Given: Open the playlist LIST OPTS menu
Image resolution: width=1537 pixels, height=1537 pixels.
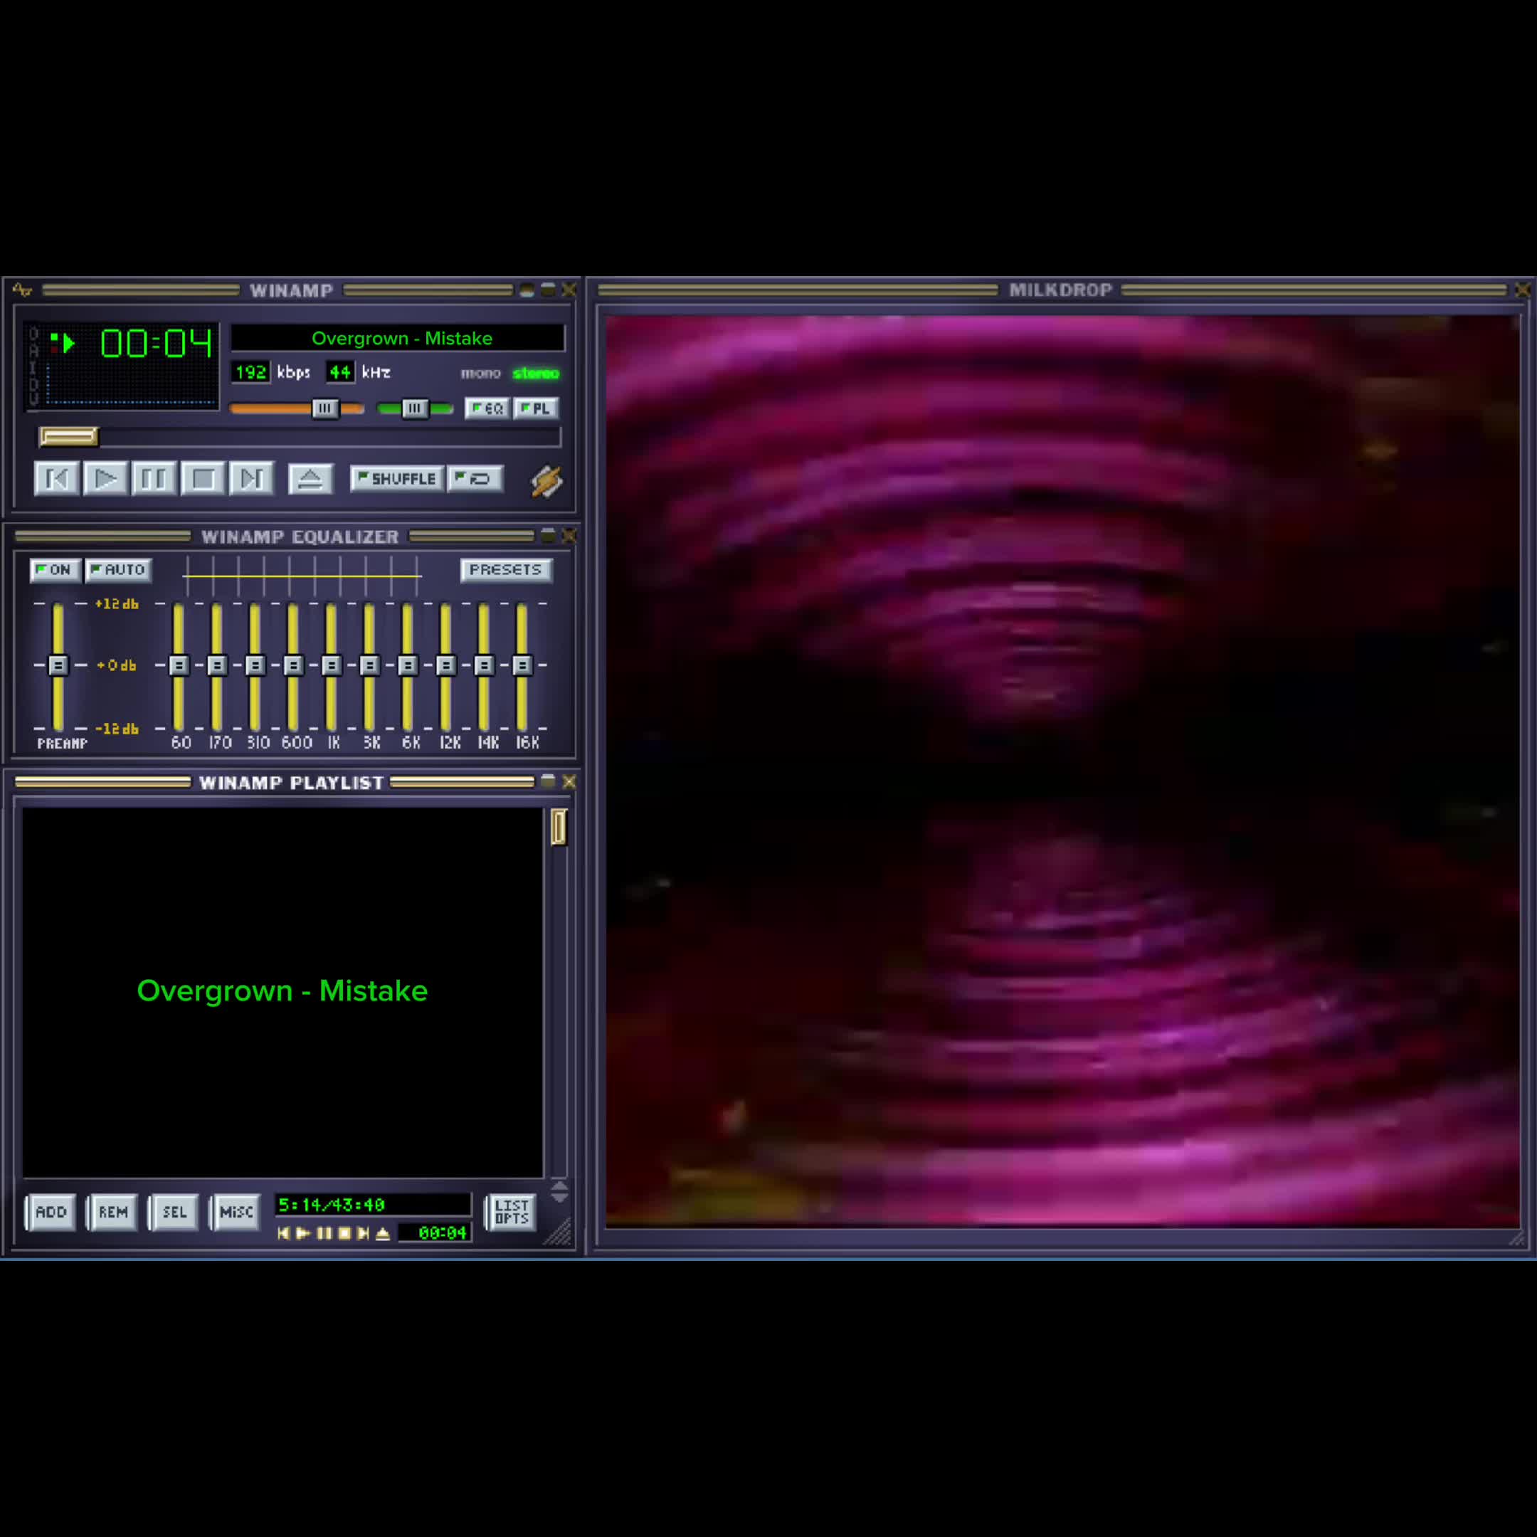Looking at the screenshot, I should (x=511, y=1212).
